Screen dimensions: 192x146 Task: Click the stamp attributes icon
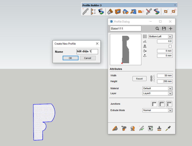(159, 128)
